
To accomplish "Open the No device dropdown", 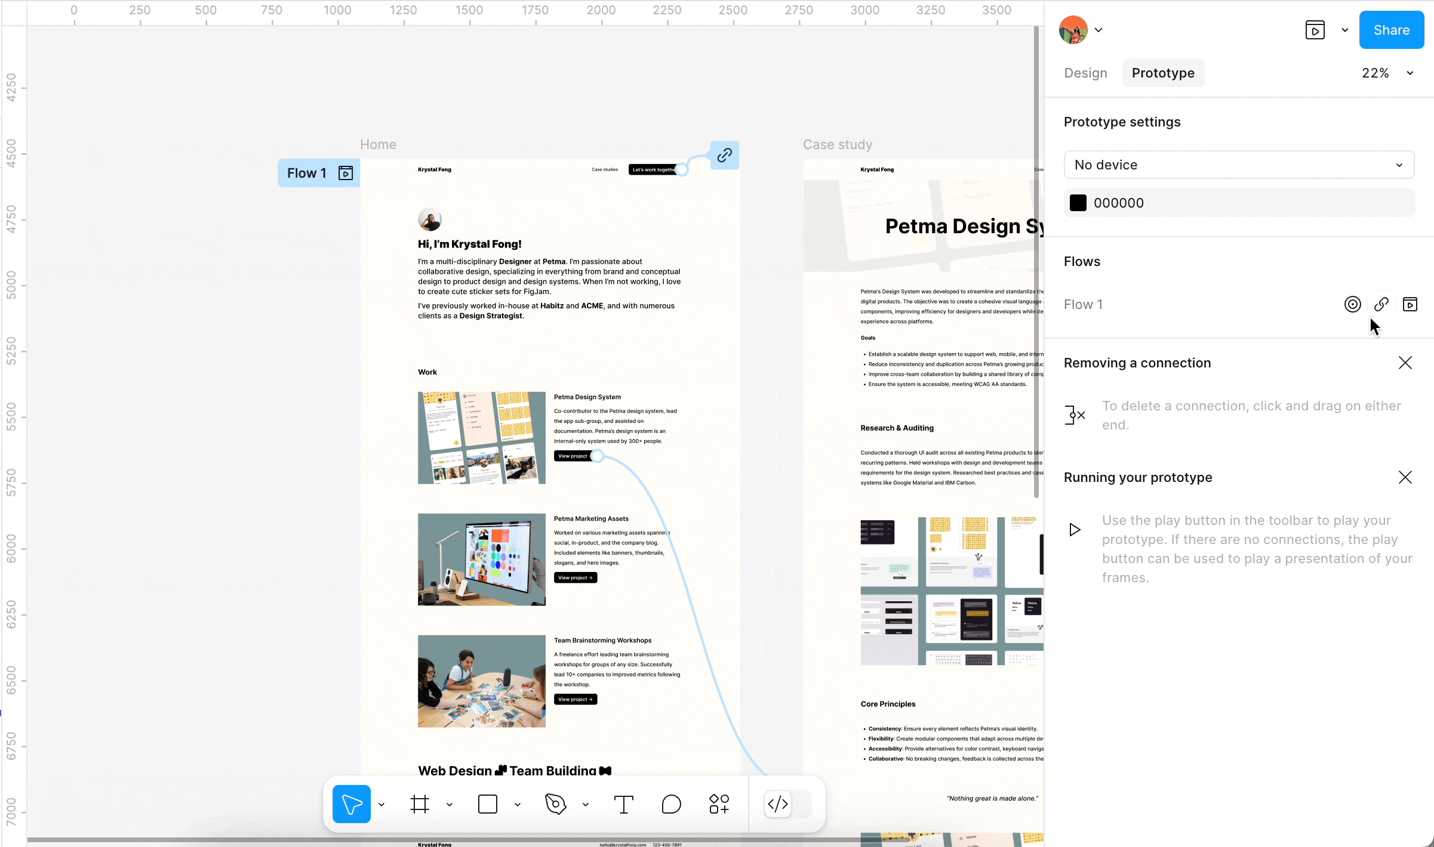I will pyautogui.click(x=1239, y=165).
